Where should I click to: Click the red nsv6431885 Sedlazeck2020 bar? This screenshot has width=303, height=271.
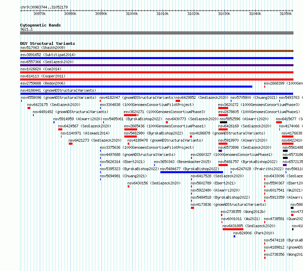233,229
